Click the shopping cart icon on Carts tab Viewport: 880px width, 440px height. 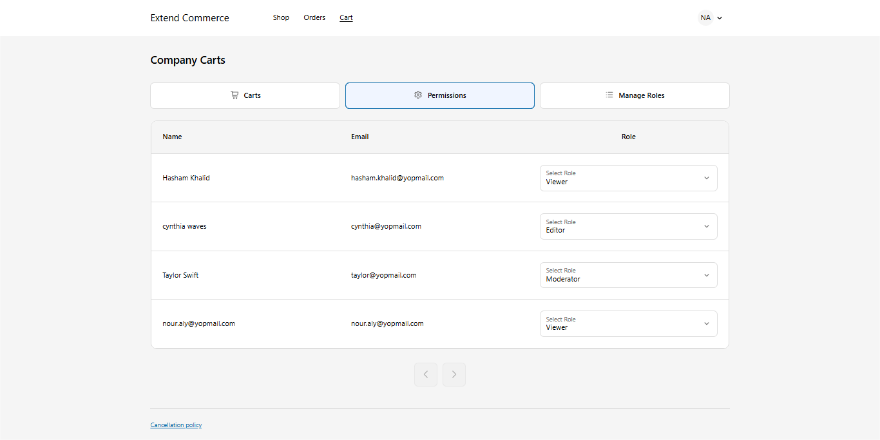234,95
